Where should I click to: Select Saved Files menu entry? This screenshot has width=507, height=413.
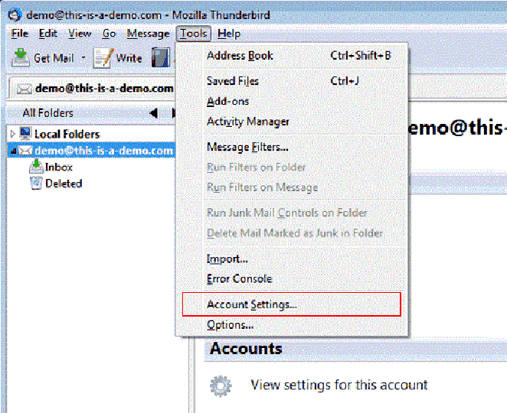pyautogui.click(x=292, y=81)
